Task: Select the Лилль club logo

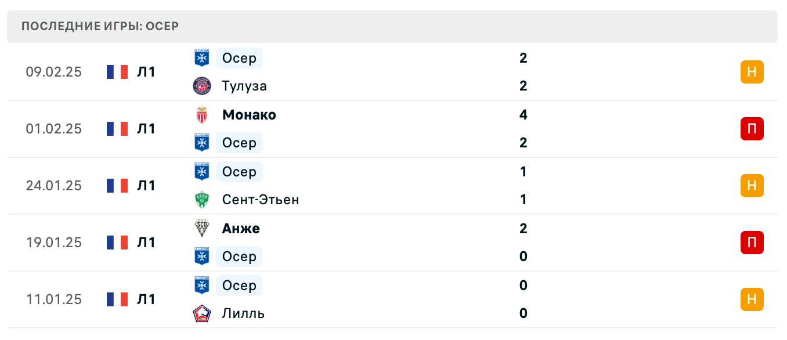Action: tap(201, 313)
